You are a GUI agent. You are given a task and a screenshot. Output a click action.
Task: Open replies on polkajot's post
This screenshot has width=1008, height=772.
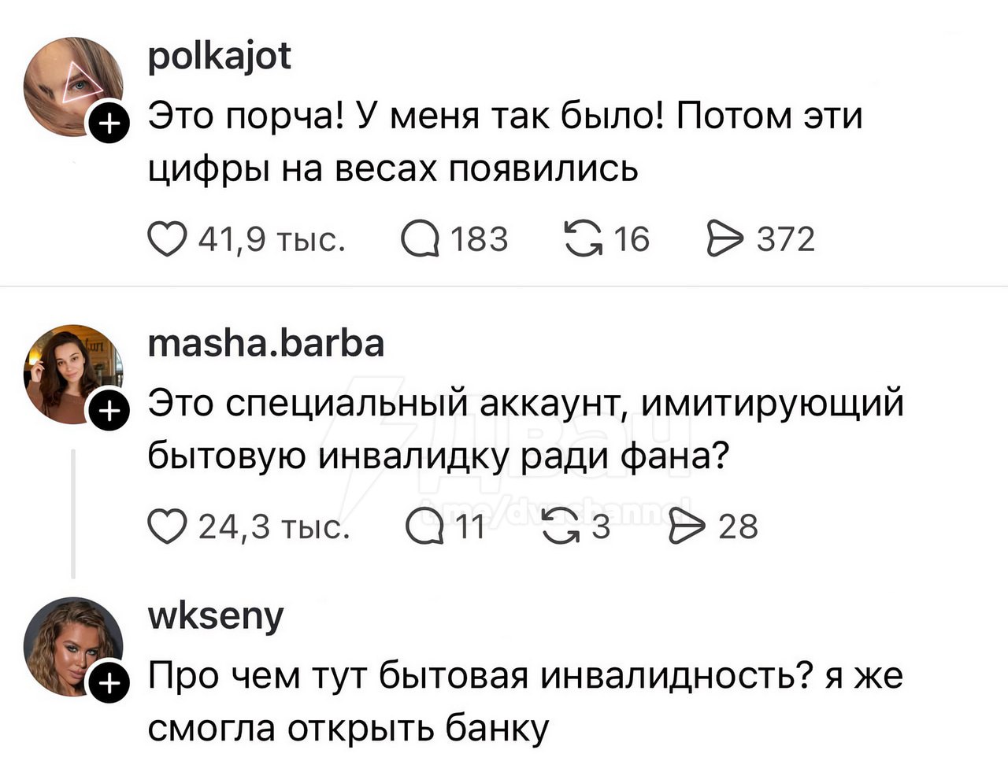click(x=419, y=239)
